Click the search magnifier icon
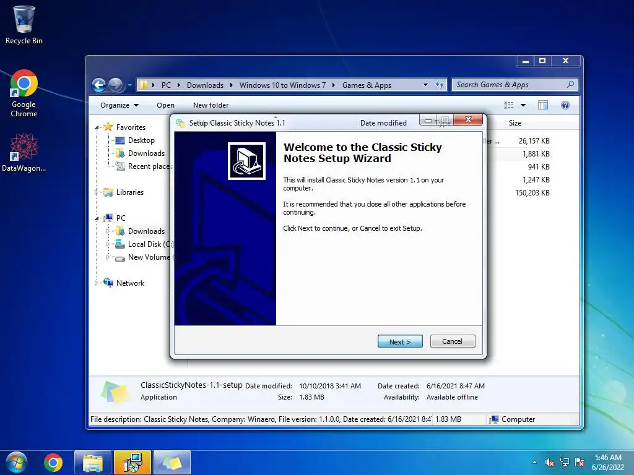This screenshot has height=475, width=634. [x=570, y=84]
